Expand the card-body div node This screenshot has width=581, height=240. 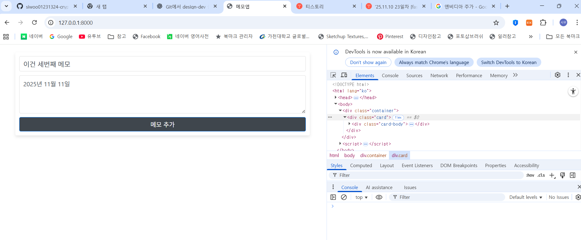(349, 124)
